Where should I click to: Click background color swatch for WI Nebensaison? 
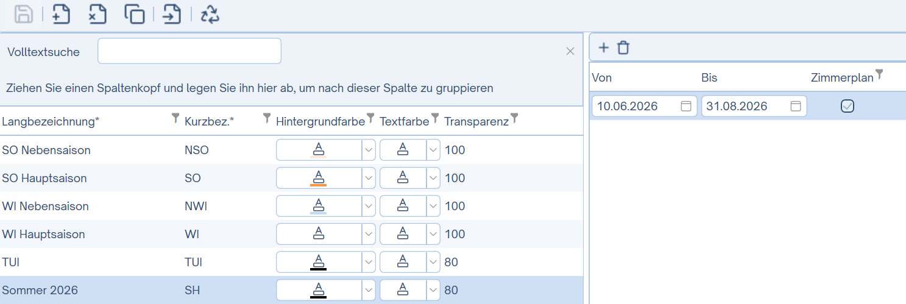pos(318,206)
